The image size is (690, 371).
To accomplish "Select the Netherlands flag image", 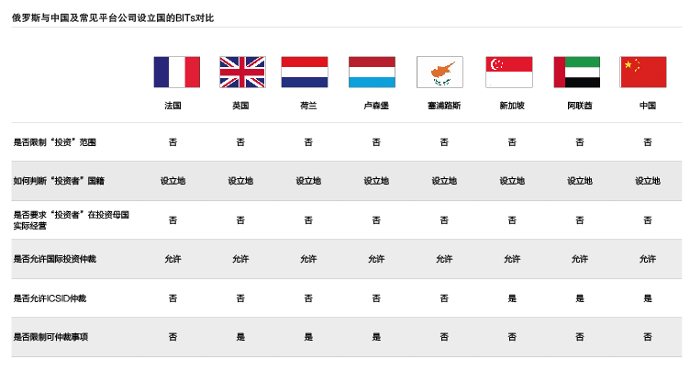I will [x=305, y=72].
